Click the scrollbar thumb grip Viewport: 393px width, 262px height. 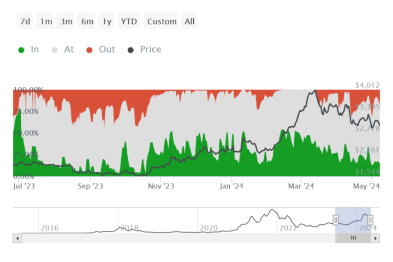(x=353, y=238)
